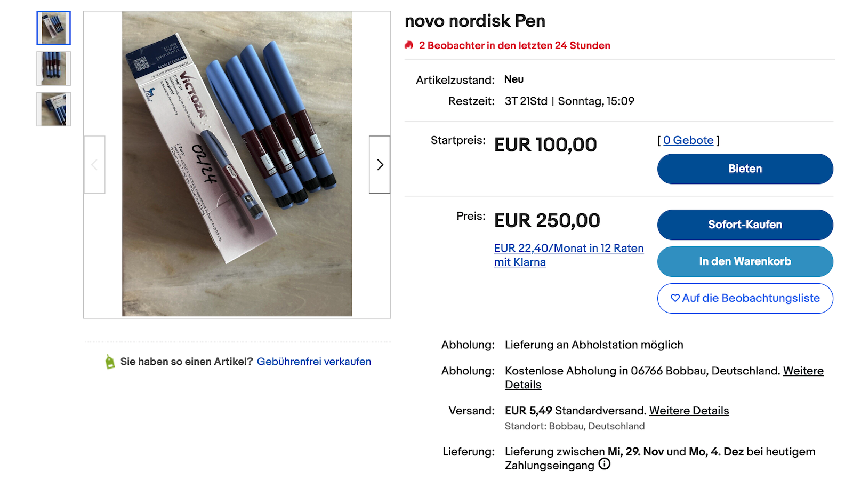This screenshot has width=845, height=480.
Task: Open Weitere Details for Abholung
Action: 803,371
